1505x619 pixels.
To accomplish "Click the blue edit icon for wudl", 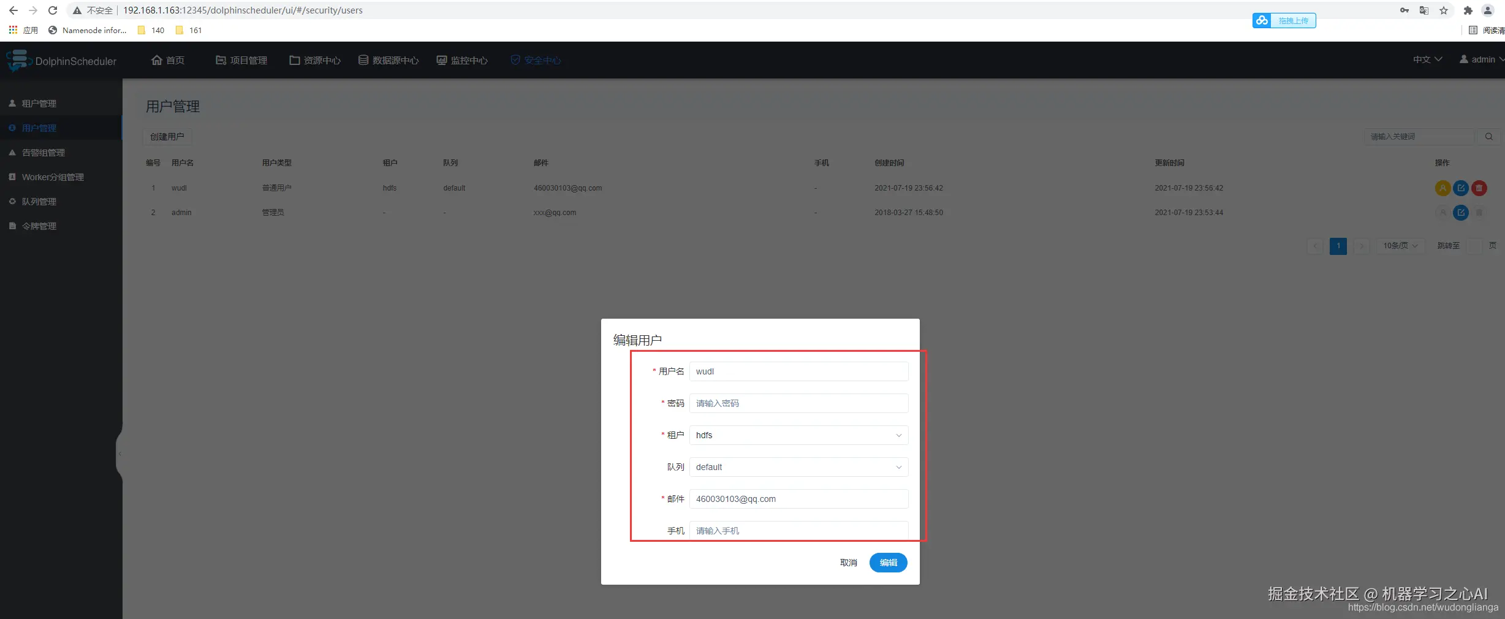I will point(1461,188).
